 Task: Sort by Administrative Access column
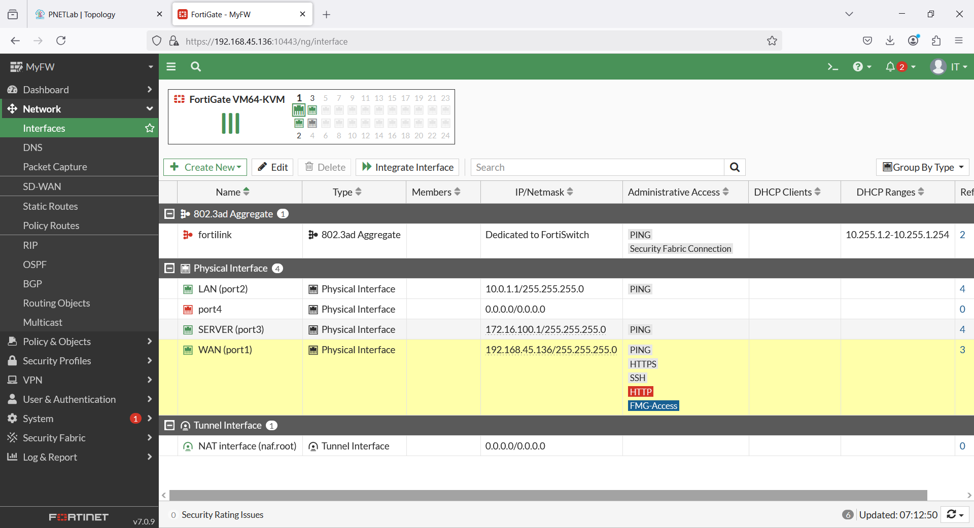click(x=678, y=192)
